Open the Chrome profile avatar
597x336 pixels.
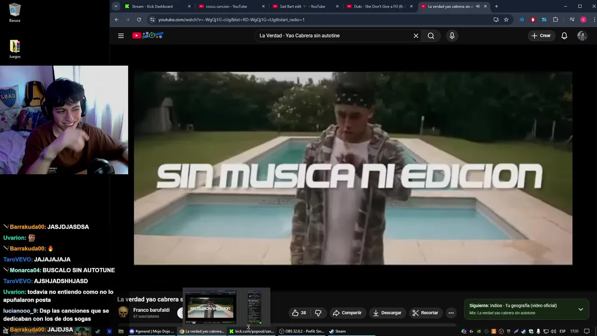583,20
